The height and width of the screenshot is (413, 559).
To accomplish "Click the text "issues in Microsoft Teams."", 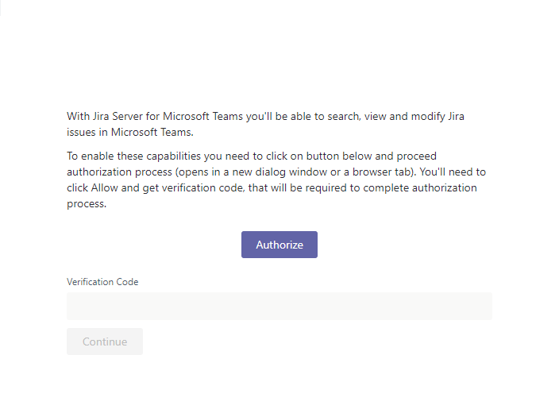I will (130, 132).
